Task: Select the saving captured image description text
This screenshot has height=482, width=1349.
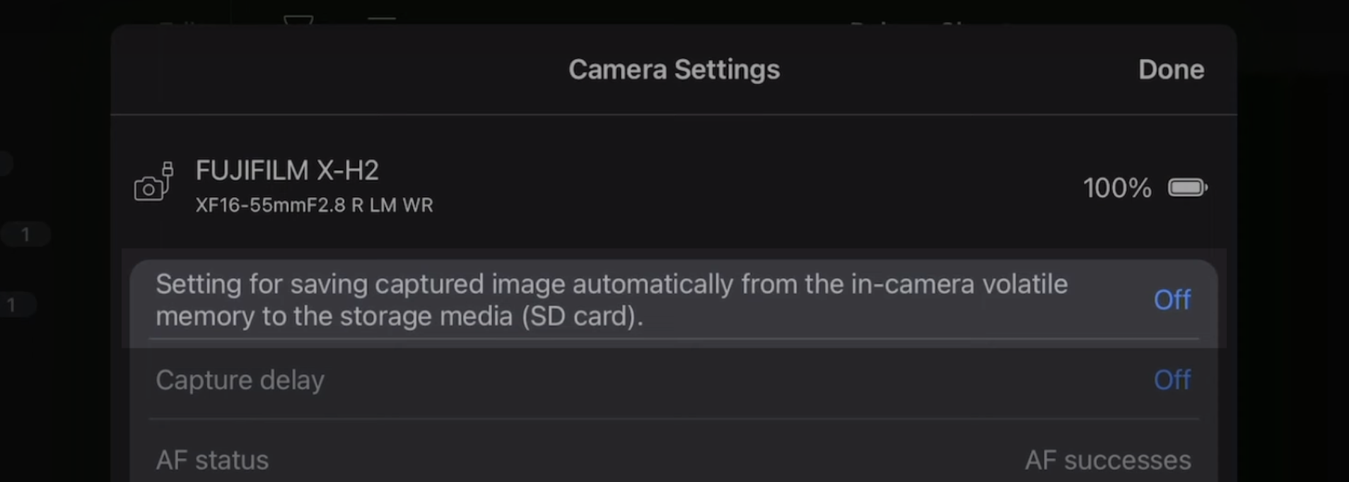Action: [612, 300]
